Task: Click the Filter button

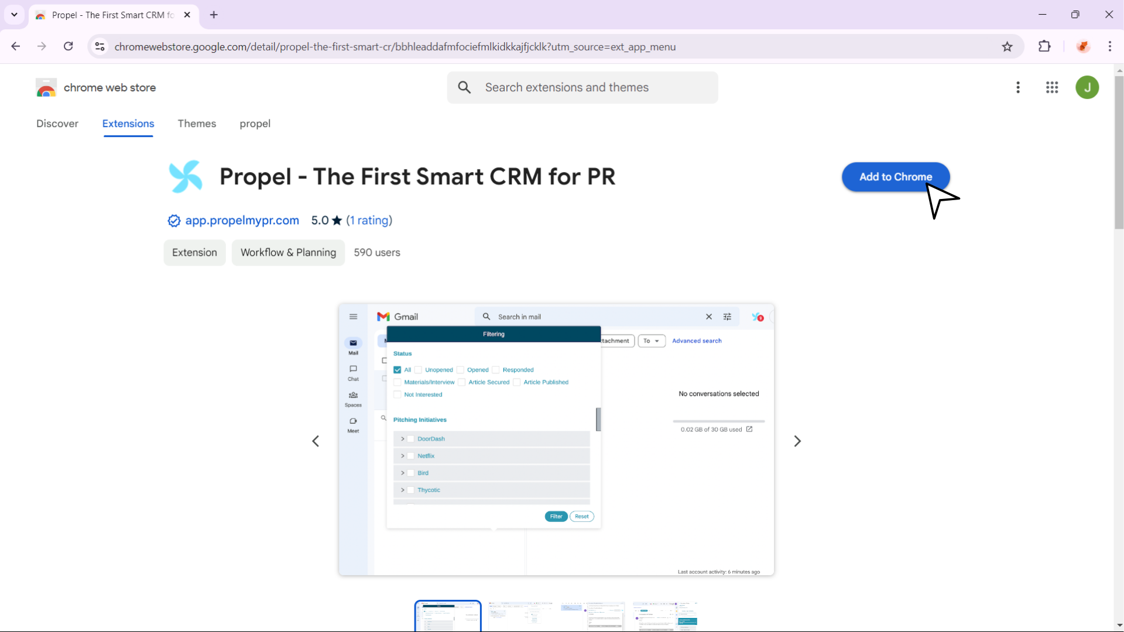Action: click(556, 516)
